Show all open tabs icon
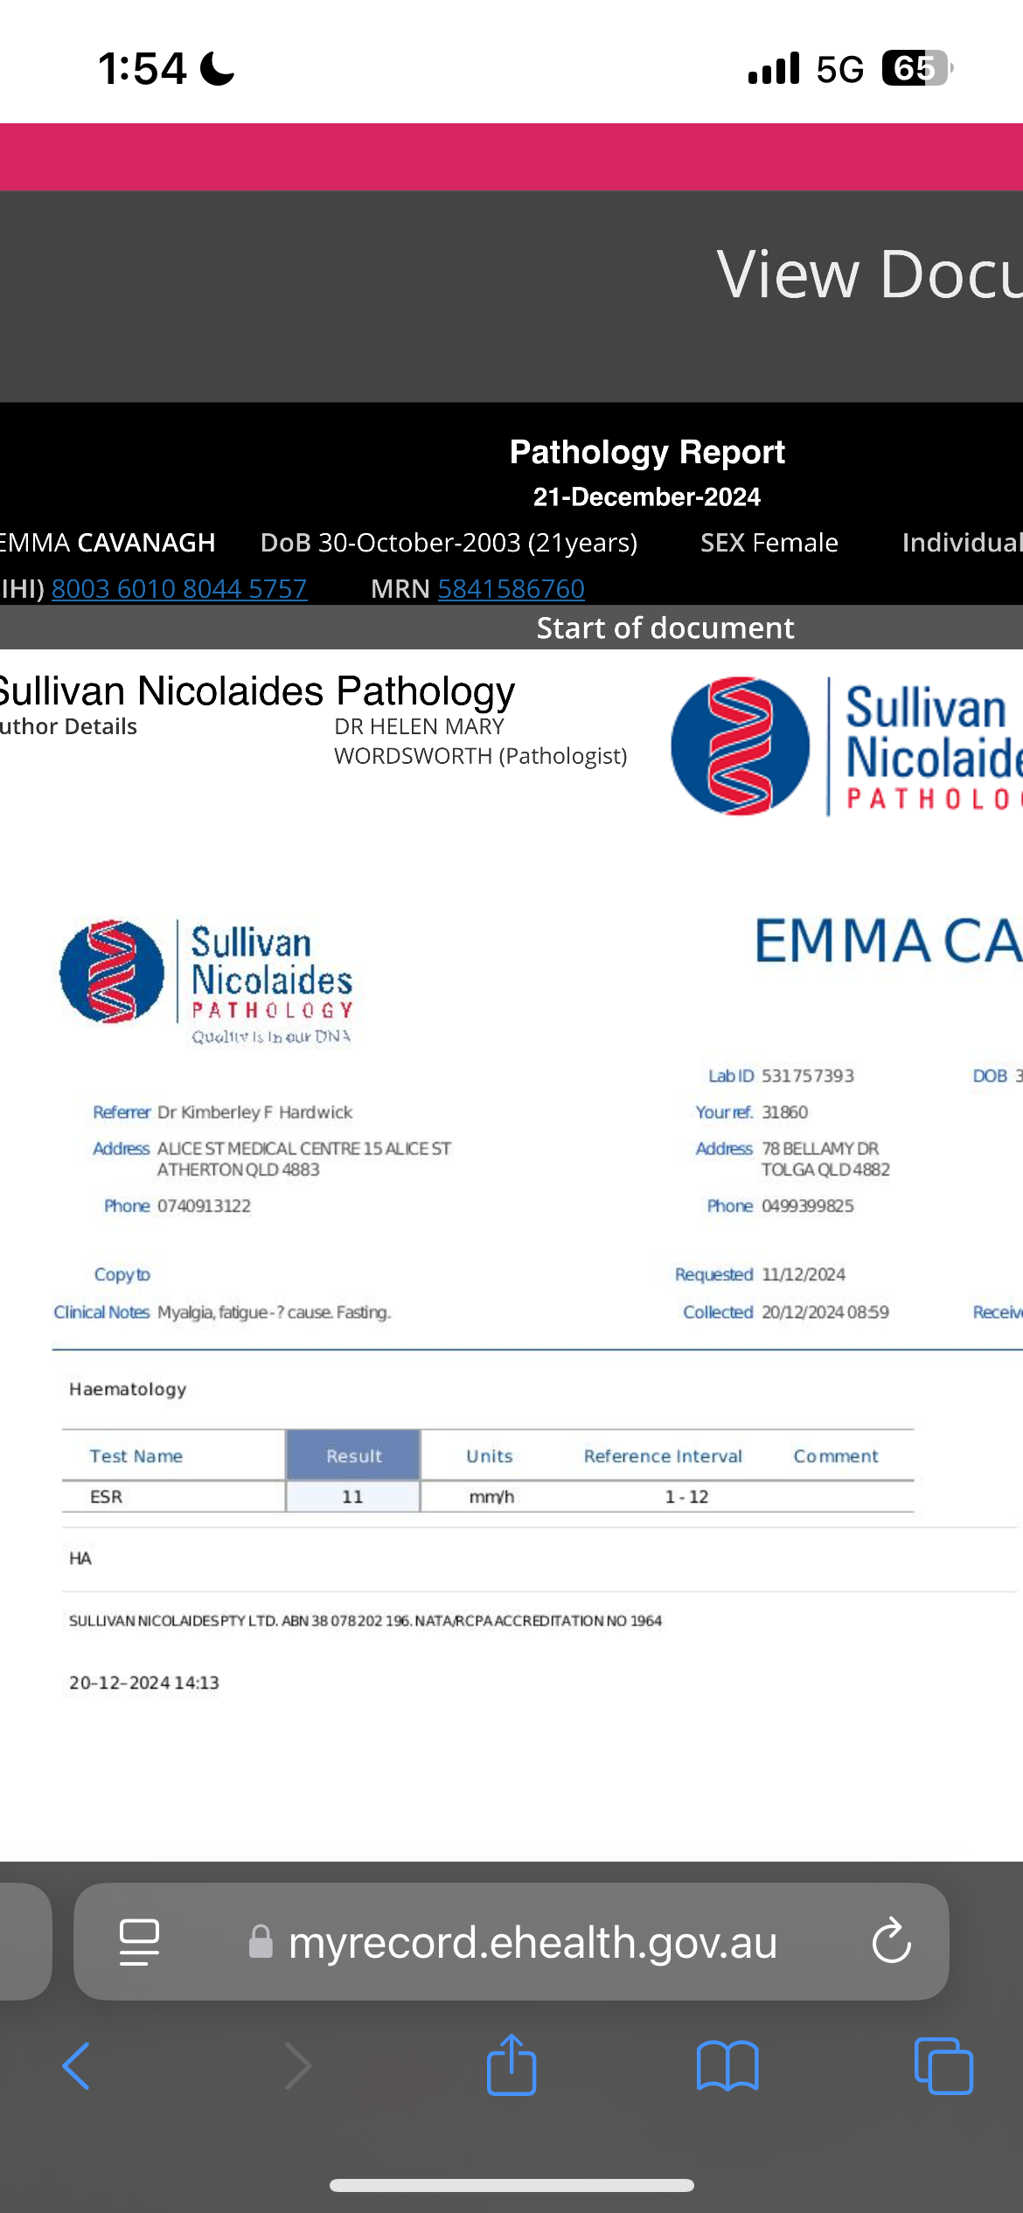 click(x=943, y=2066)
